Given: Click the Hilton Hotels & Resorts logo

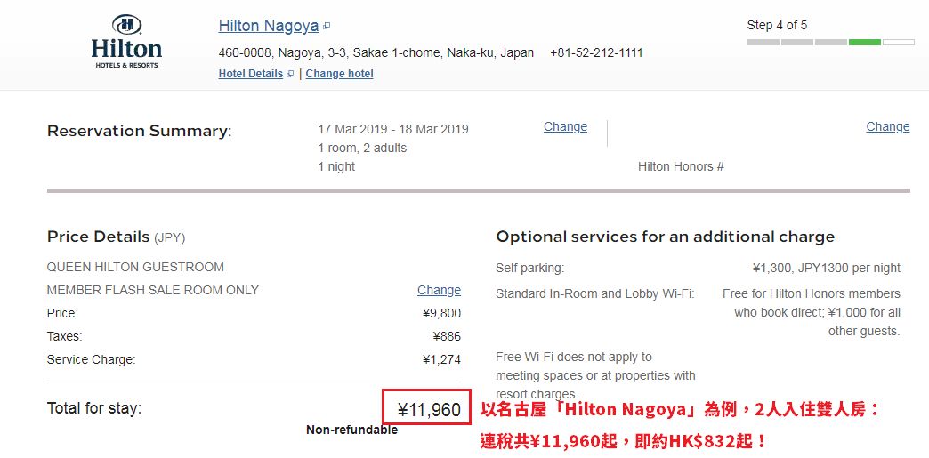Looking at the screenshot, I should (x=126, y=42).
